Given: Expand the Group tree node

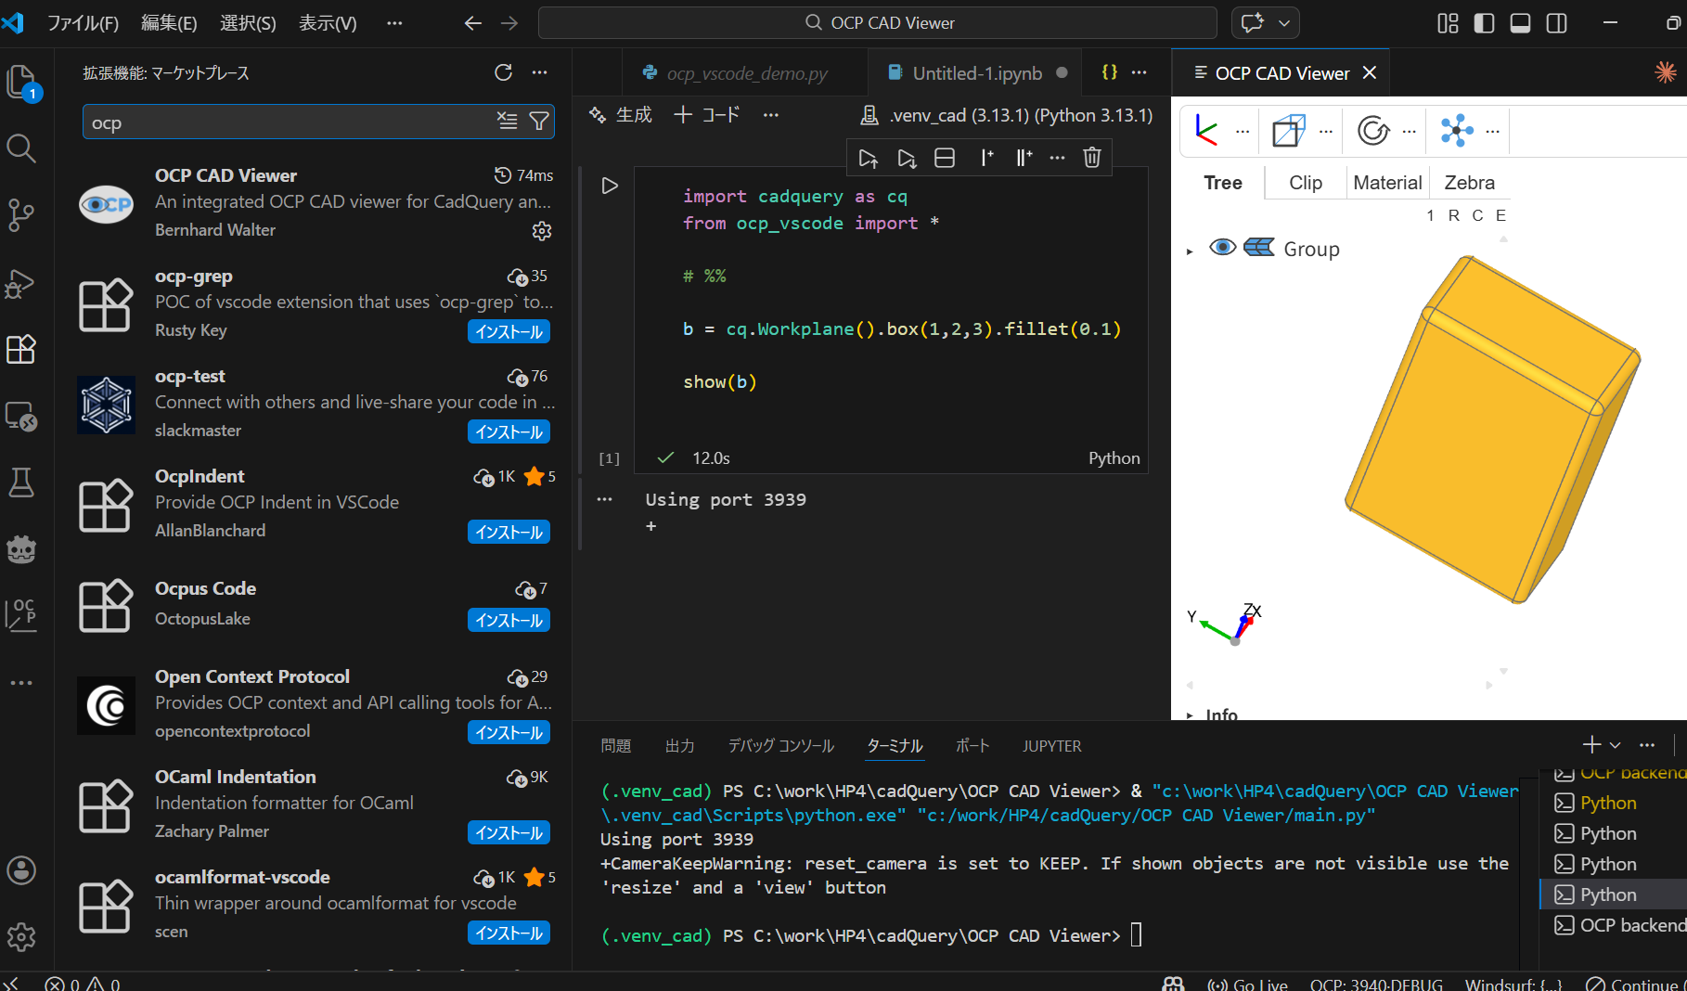Looking at the screenshot, I should (x=1190, y=251).
